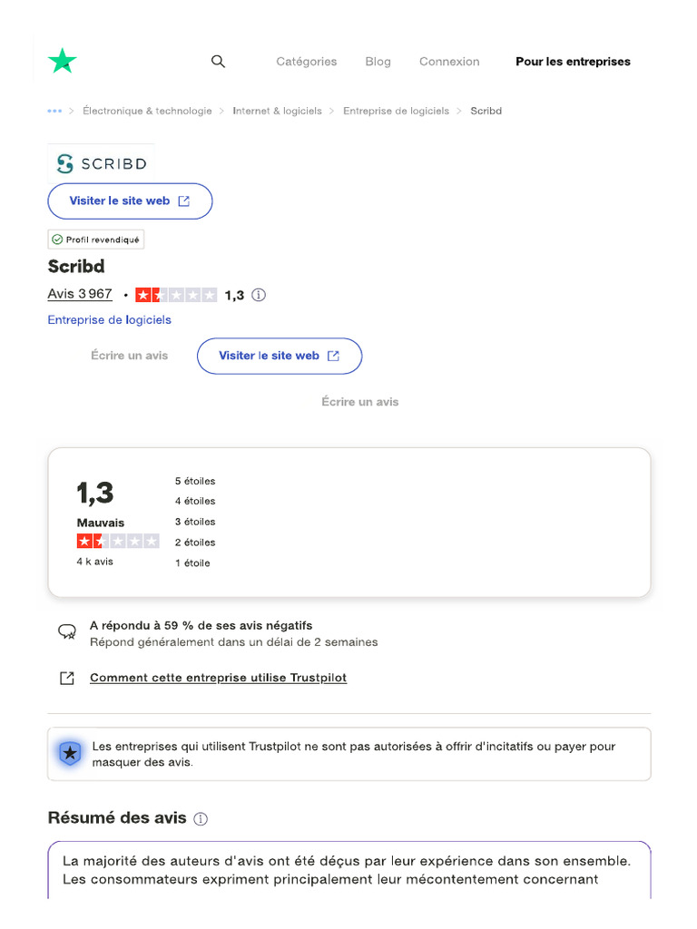The height and width of the screenshot is (929, 697).
Task: Click the breadcrumb ellipsis dots
Action: 54,111
